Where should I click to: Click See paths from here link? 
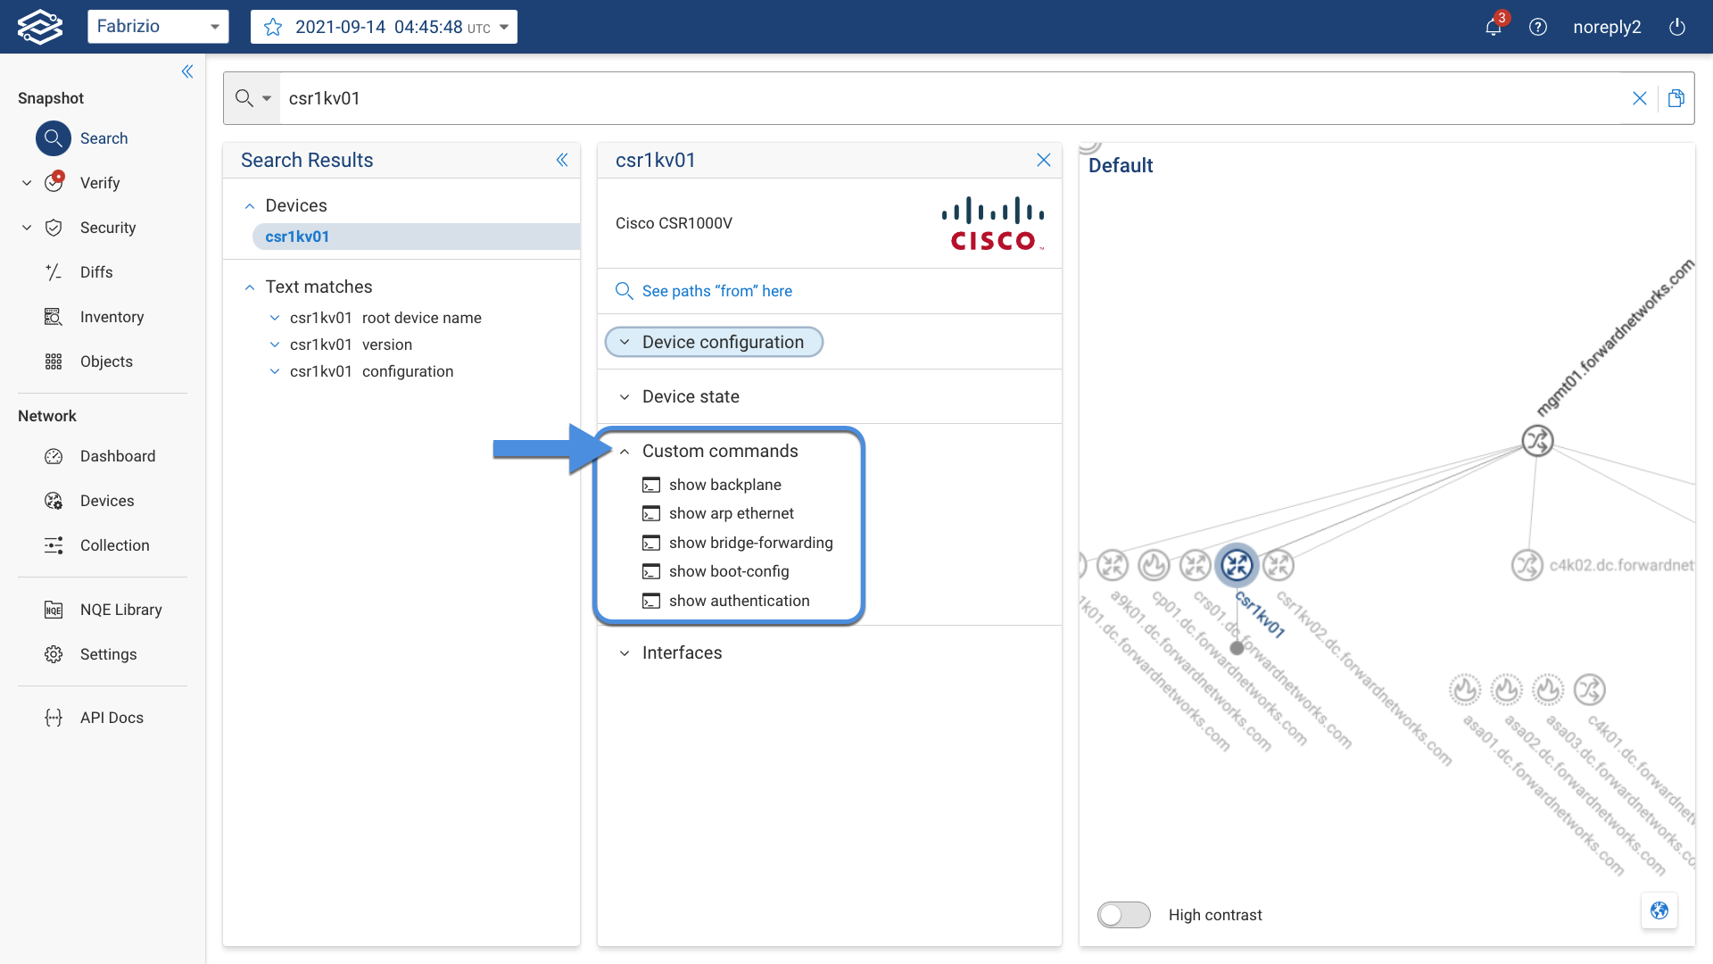pyautogui.click(x=716, y=291)
